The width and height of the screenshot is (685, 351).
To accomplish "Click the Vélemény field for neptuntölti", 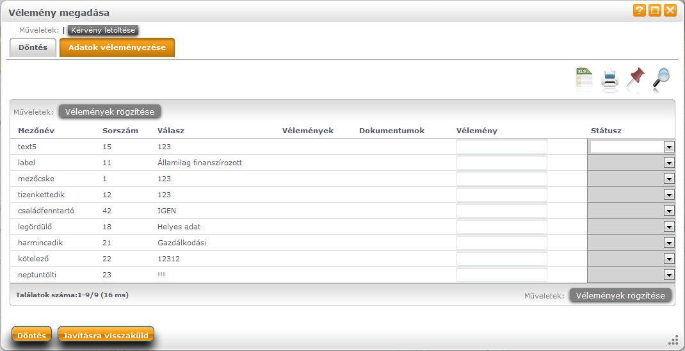I will [501, 275].
